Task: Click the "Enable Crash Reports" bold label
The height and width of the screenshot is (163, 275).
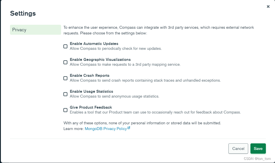Action: [90, 76]
